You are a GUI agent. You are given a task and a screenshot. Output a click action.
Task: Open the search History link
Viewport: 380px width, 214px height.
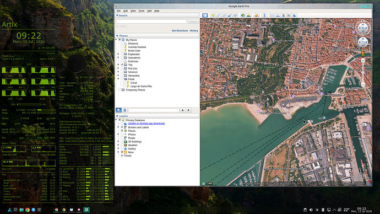tap(194, 31)
